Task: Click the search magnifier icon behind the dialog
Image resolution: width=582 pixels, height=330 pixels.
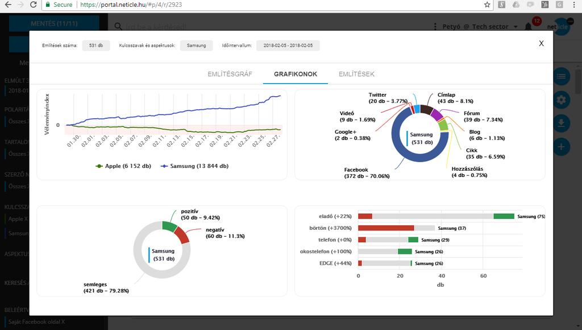Action: point(118,26)
